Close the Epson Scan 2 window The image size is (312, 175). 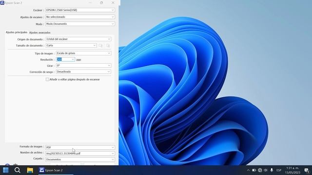tap(113, 3)
